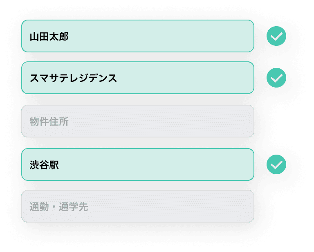The image size is (314, 252).
Task: Click the checkmark icon next to スマサテレジデンス
Action: pos(276,78)
